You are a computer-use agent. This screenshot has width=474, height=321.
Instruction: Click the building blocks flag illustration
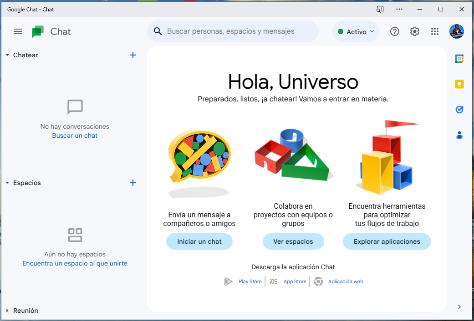[387, 157]
